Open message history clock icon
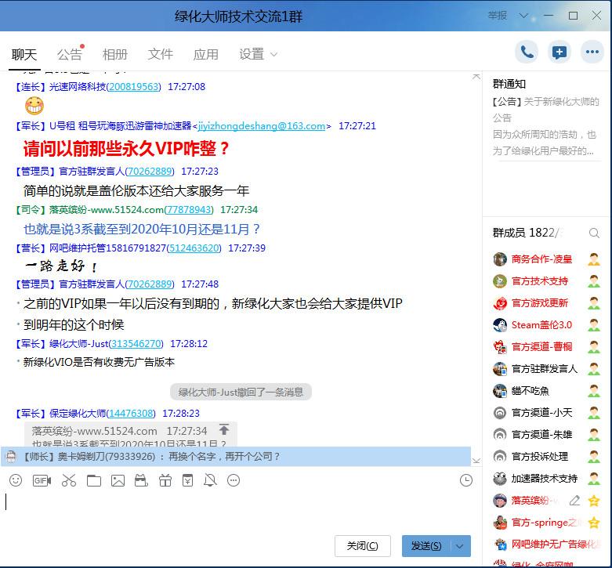Image resolution: width=612 pixels, height=568 pixels. coord(466,480)
